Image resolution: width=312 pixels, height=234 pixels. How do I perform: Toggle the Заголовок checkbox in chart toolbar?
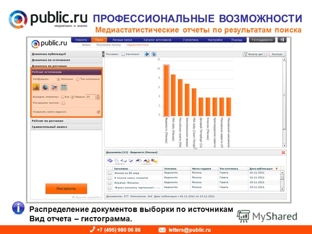click(123, 54)
